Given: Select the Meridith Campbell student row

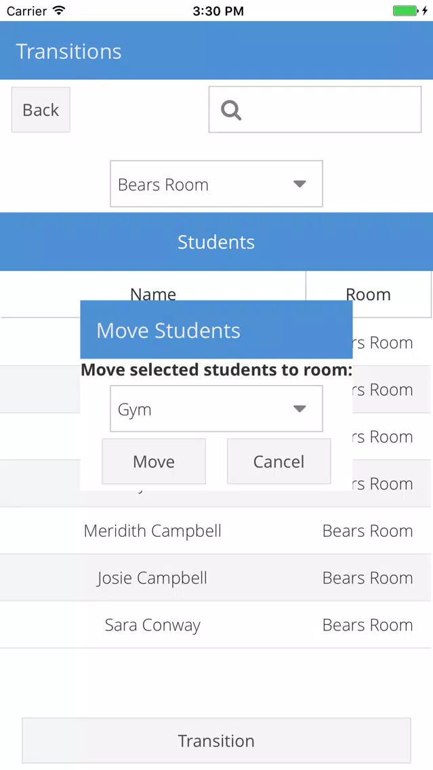Looking at the screenshot, I should [216, 531].
